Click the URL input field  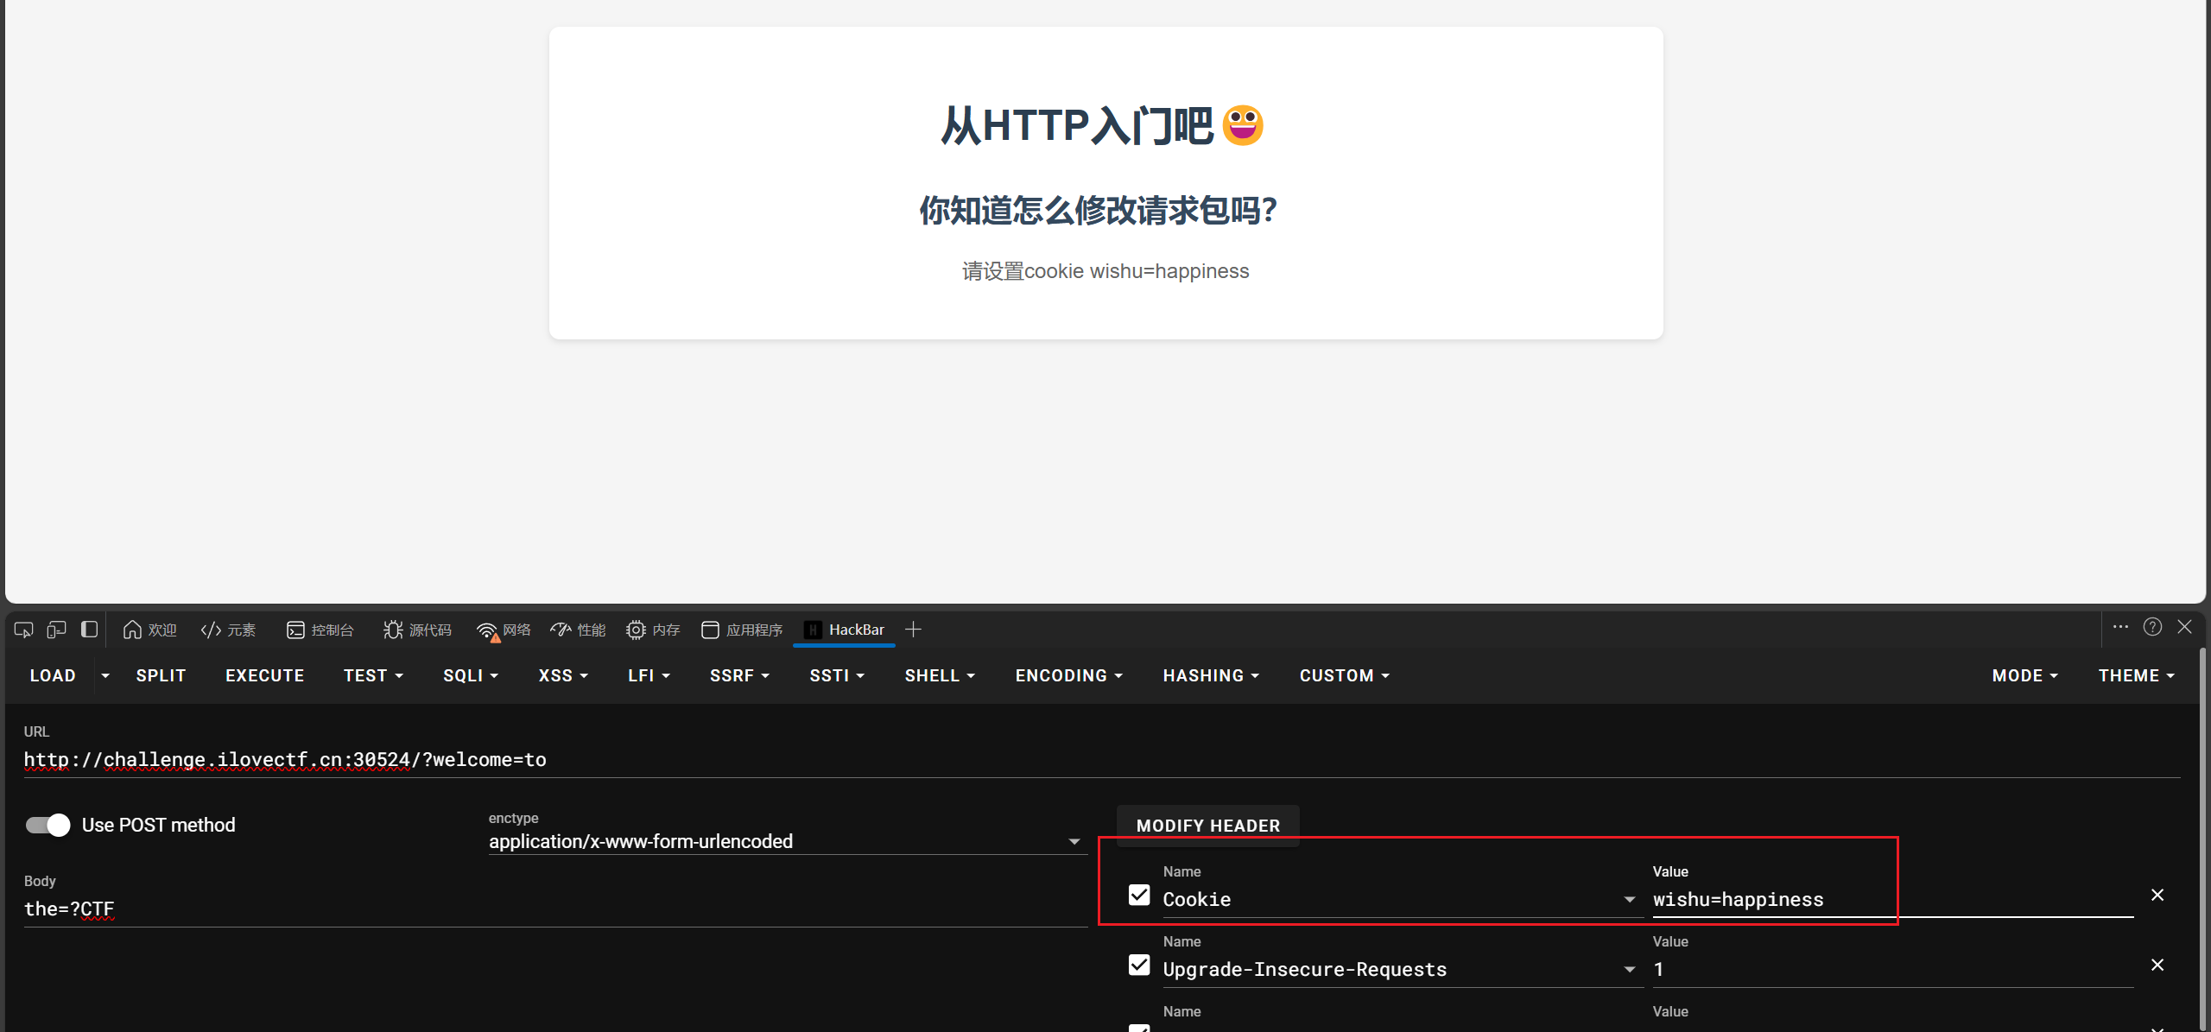point(1097,760)
